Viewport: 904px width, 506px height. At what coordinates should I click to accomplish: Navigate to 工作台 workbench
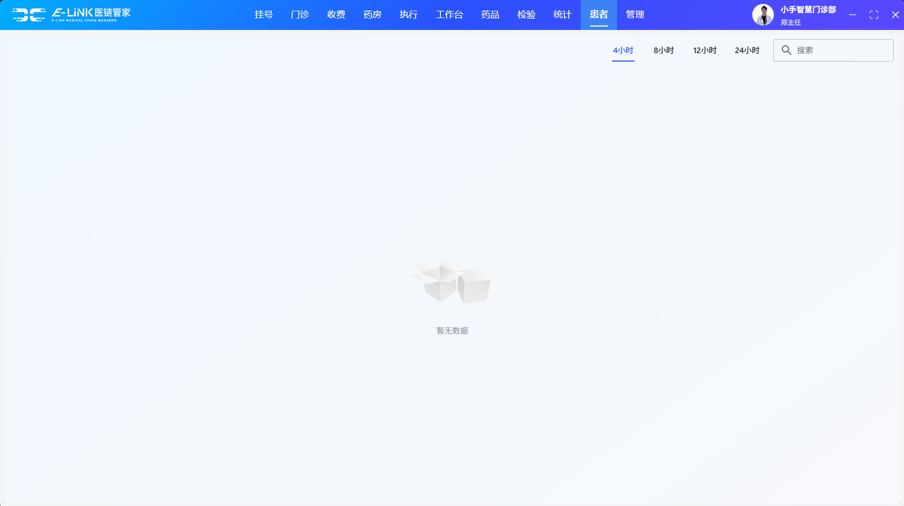(x=449, y=15)
